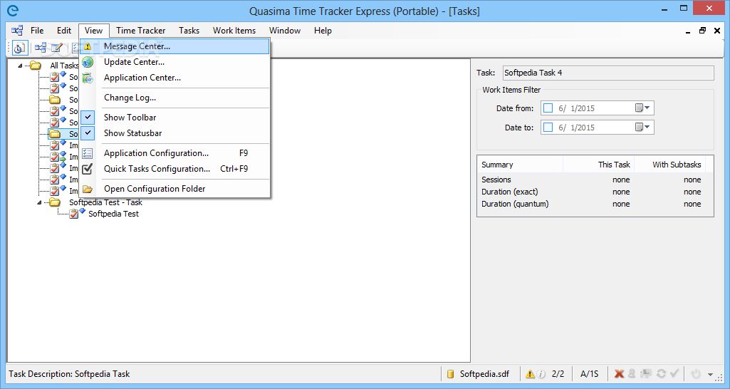730x389 pixels.
Task: Open the Help menu
Action: click(x=323, y=31)
